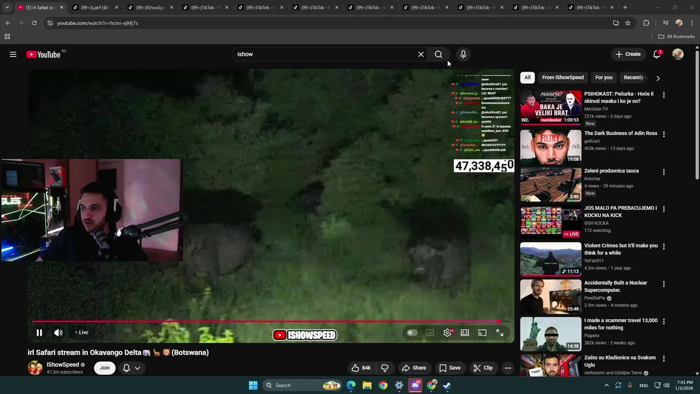Select the For you chip
Image resolution: width=700 pixels, height=394 pixels.
click(604, 77)
